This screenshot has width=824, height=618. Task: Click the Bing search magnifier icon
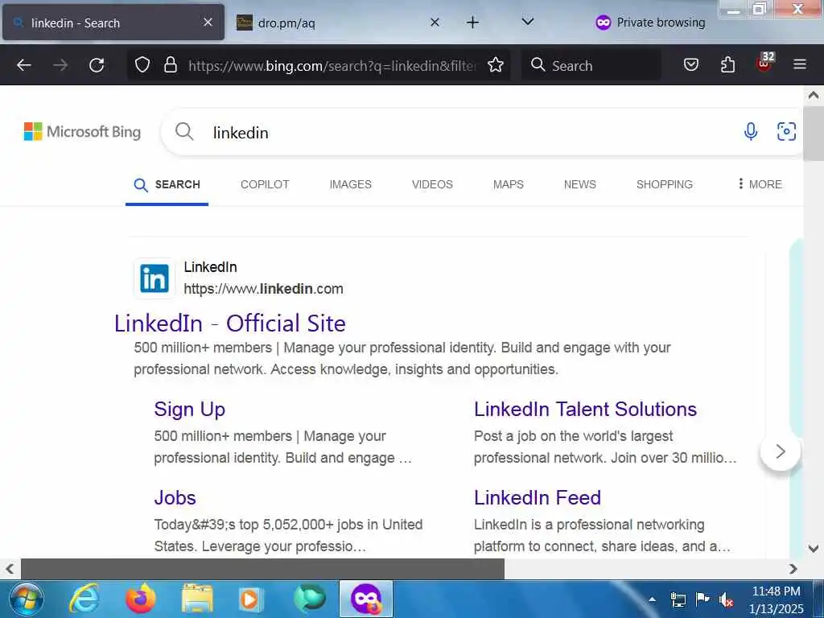[184, 131]
